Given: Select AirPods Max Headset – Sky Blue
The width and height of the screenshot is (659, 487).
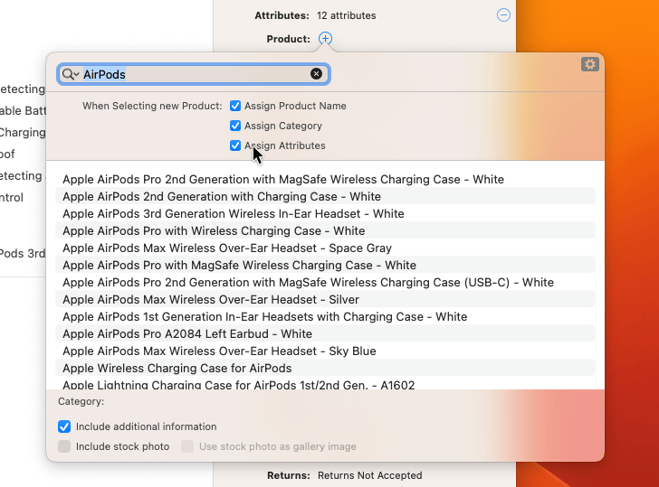Looking at the screenshot, I should pos(325,351).
